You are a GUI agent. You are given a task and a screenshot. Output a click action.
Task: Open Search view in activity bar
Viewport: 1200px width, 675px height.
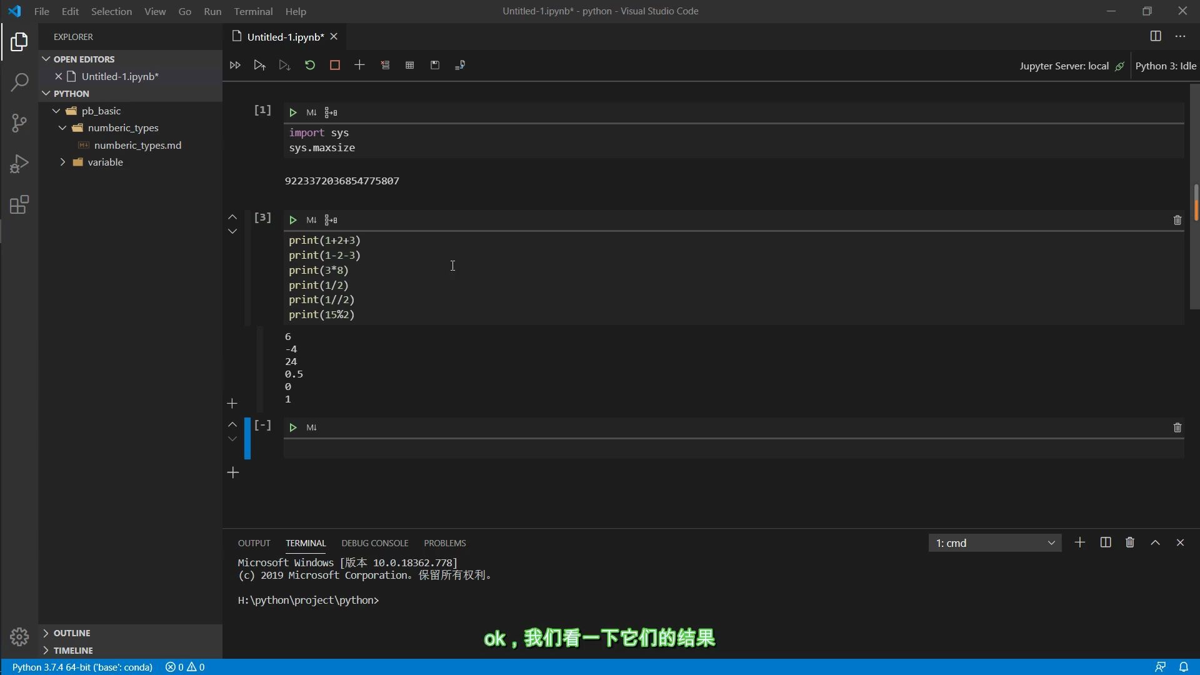click(19, 82)
